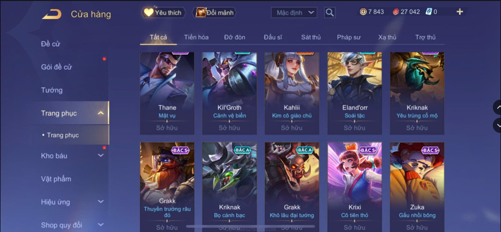Screen dimensions: 501x232
Task: Open the search magnifier icon
Action: point(330,13)
